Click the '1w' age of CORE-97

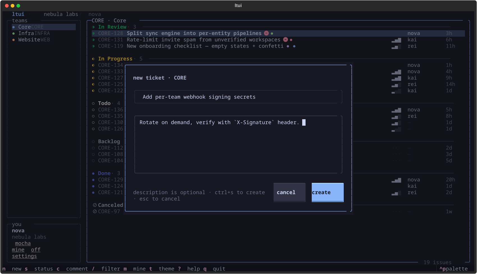[449, 212]
